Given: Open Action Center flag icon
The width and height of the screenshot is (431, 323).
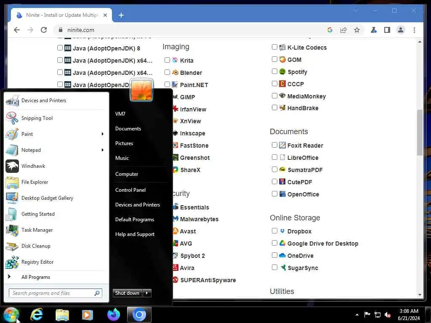Looking at the screenshot, I should [367, 315].
